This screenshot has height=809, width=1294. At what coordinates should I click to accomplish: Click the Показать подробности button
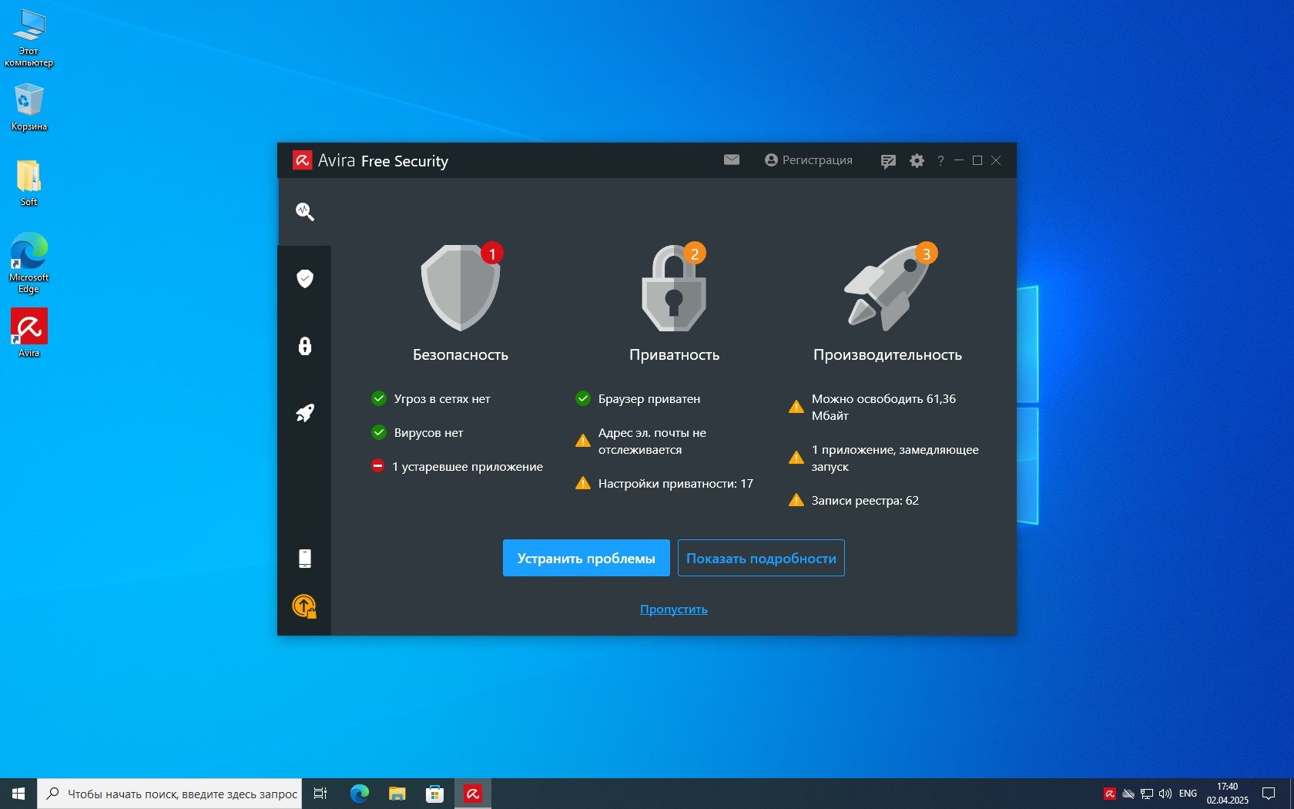point(761,558)
